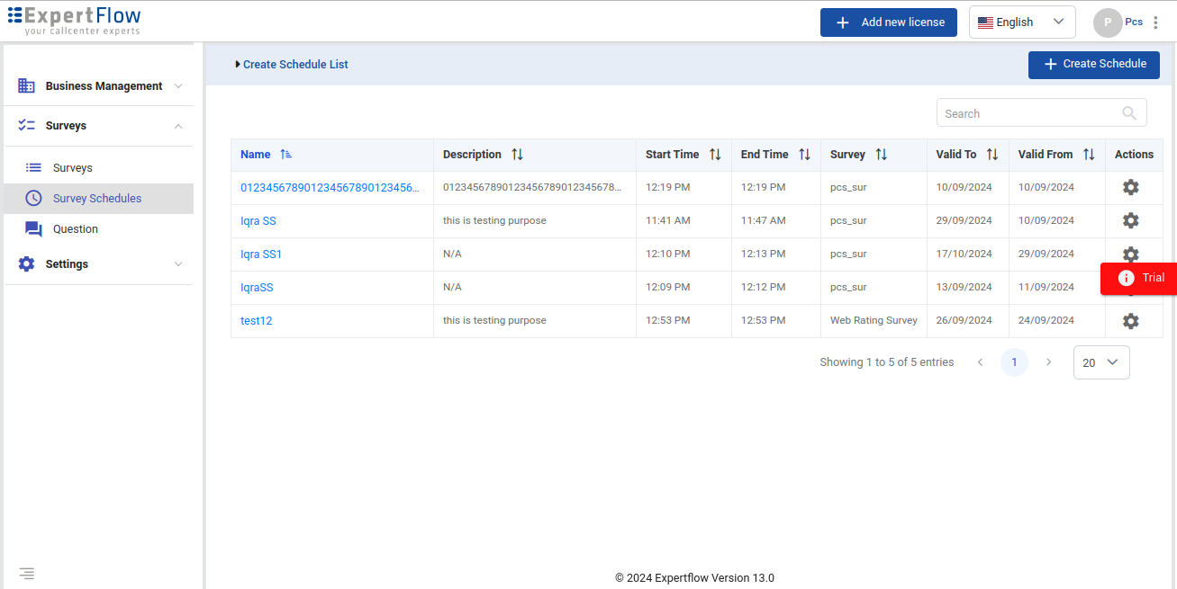Sort by Valid To arrows icon
Viewport: 1177px width, 589px height.
click(x=992, y=155)
